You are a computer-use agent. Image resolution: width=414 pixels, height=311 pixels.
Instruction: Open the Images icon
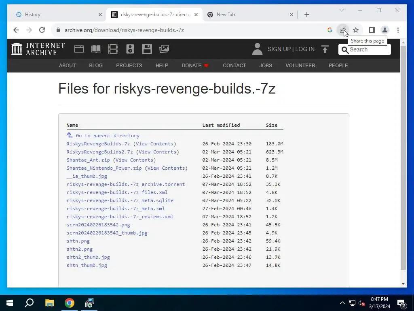[x=164, y=49]
